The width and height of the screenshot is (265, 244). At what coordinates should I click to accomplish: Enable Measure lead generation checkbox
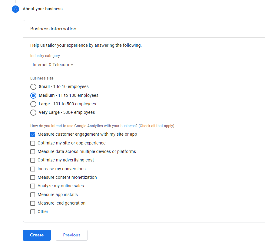[x=33, y=203]
